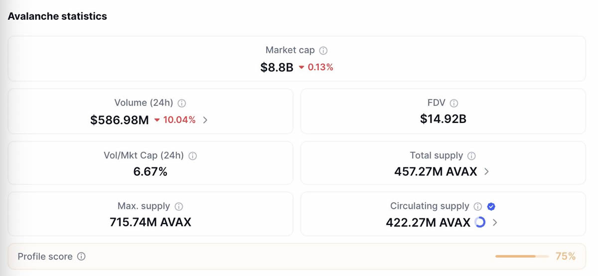
Task: Click the Market cap info icon
Action: click(x=323, y=50)
